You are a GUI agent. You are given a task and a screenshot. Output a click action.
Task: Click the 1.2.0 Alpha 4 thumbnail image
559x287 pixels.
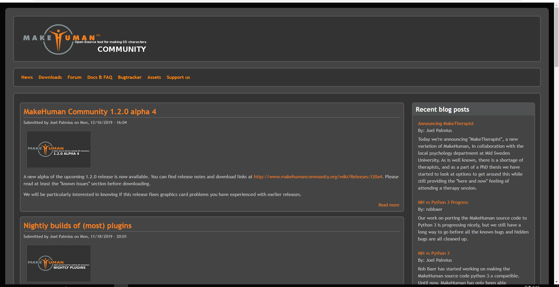(59, 149)
